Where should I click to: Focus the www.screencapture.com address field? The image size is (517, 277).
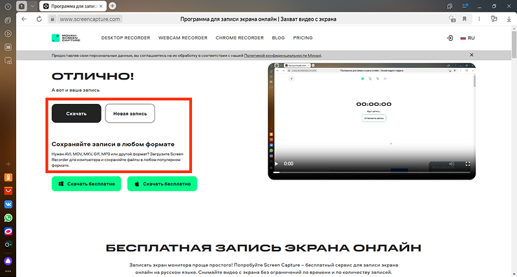(x=90, y=19)
